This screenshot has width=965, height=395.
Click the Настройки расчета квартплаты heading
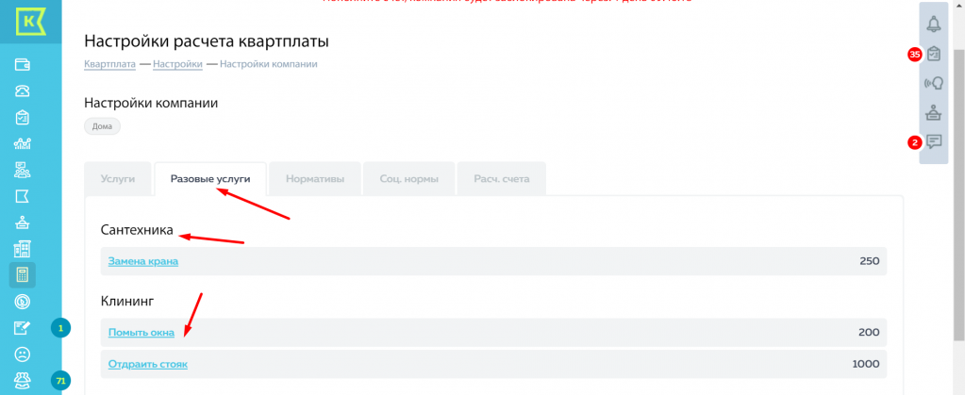point(207,41)
